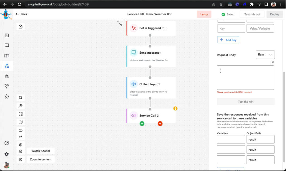Open the analytics chart sidebar icon
The image size is (286, 171).
coord(7,35)
